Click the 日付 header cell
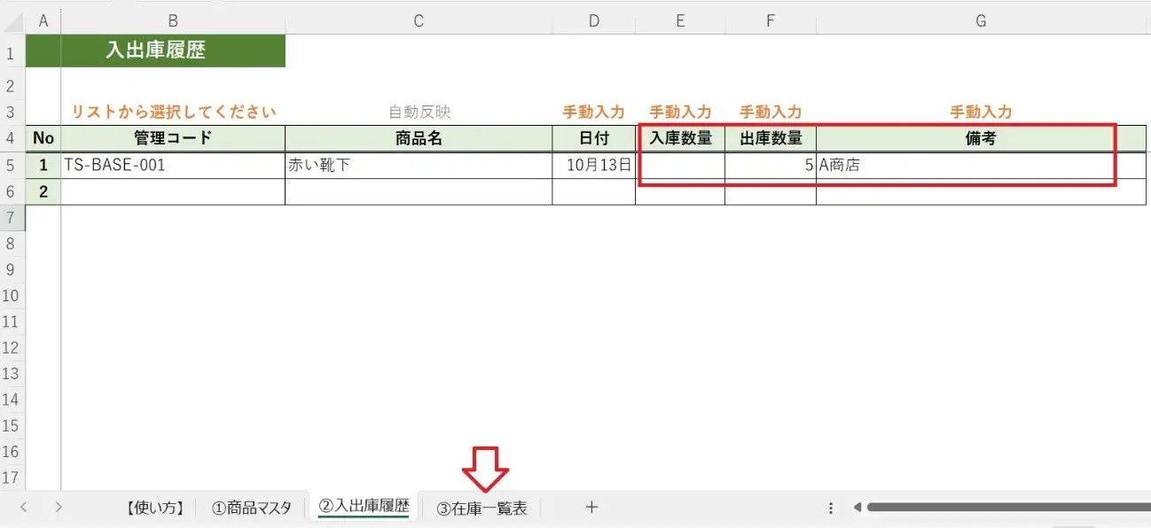This screenshot has width=1151, height=528. pyautogui.click(x=593, y=138)
